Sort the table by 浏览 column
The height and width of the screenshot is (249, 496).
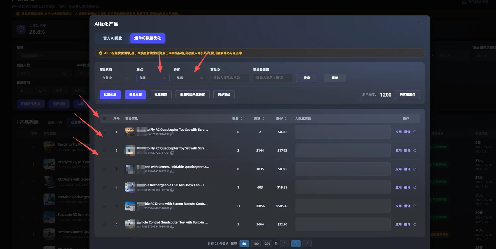click(263, 119)
